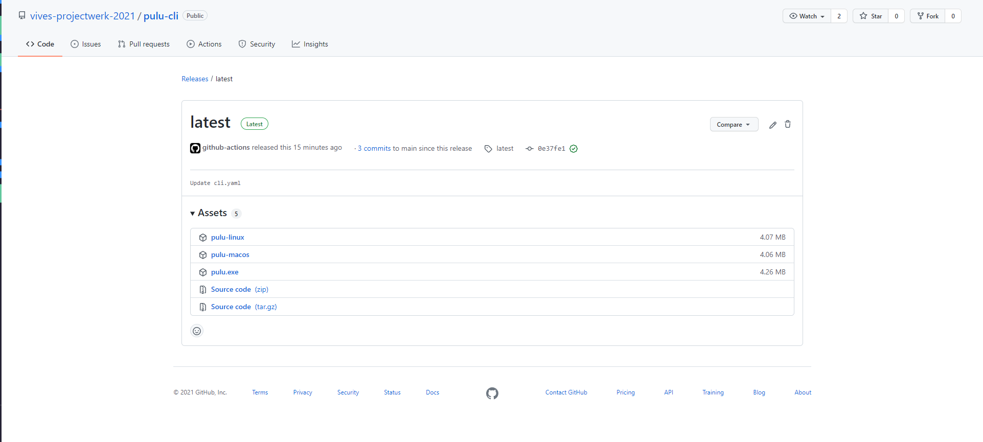Viewport: 983px width, 442px height.
Task: Click the tag icon beside latest
Action: tap(488, 149)
